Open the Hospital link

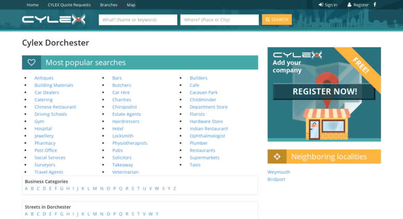coord(43,128)
